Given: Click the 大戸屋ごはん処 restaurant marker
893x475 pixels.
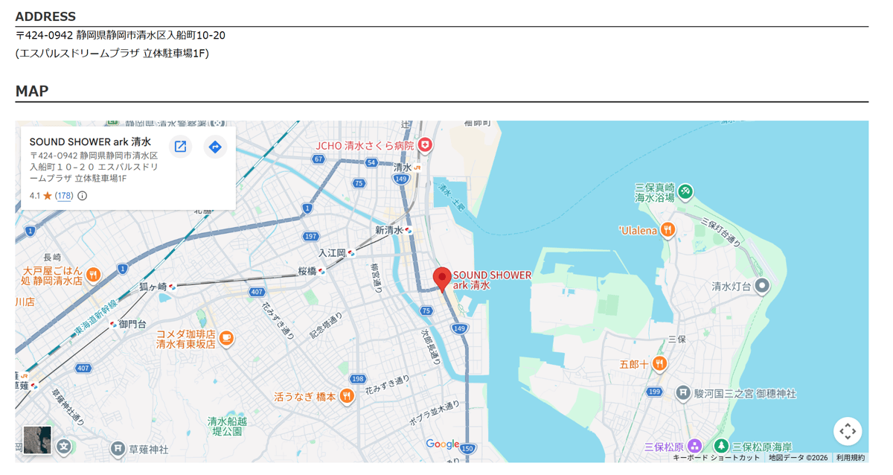Looking at the screenshot, I should coord(93,275).
